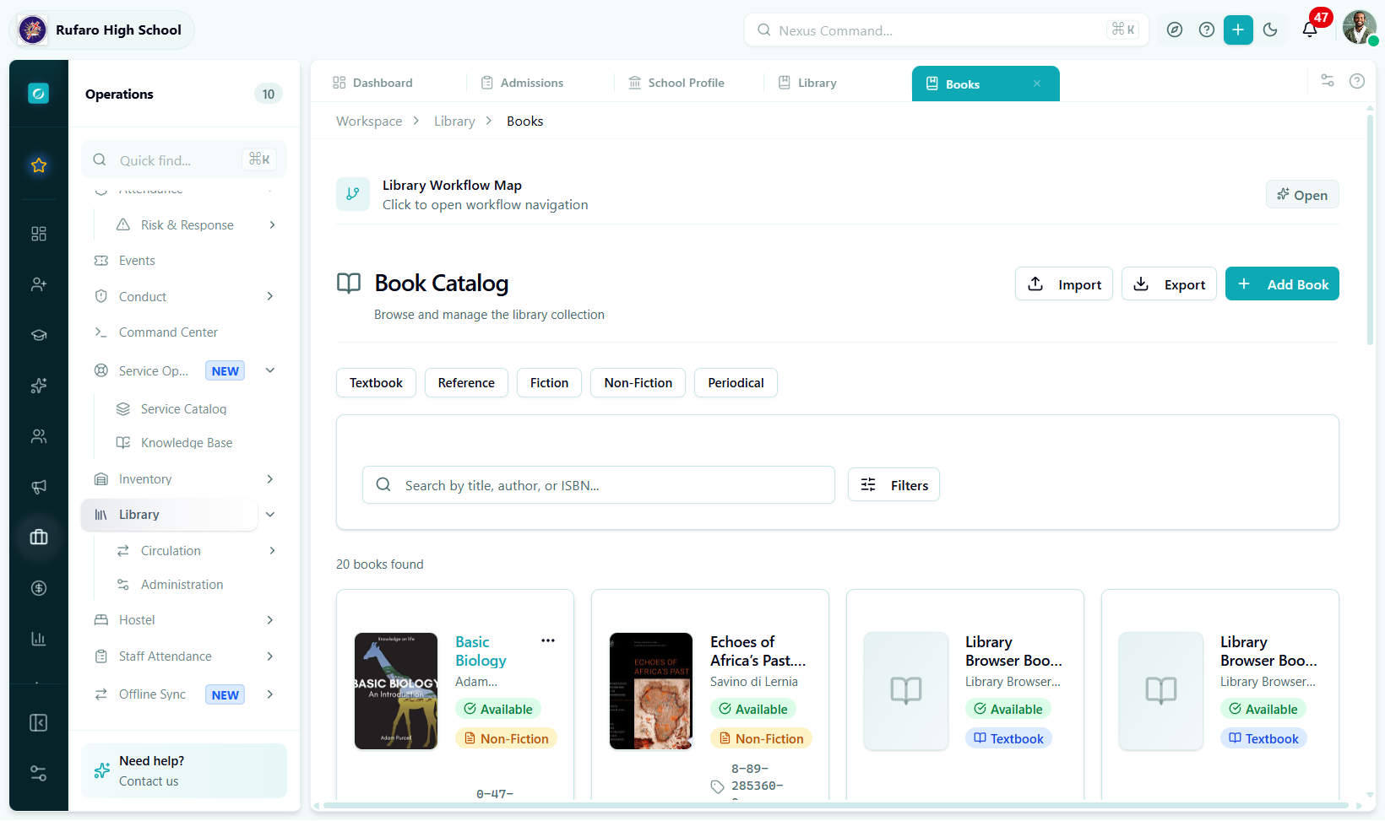Collapse the Service Op... section chevron
This screenshot has width=1385, height=821.
click(x=270, y=370)
